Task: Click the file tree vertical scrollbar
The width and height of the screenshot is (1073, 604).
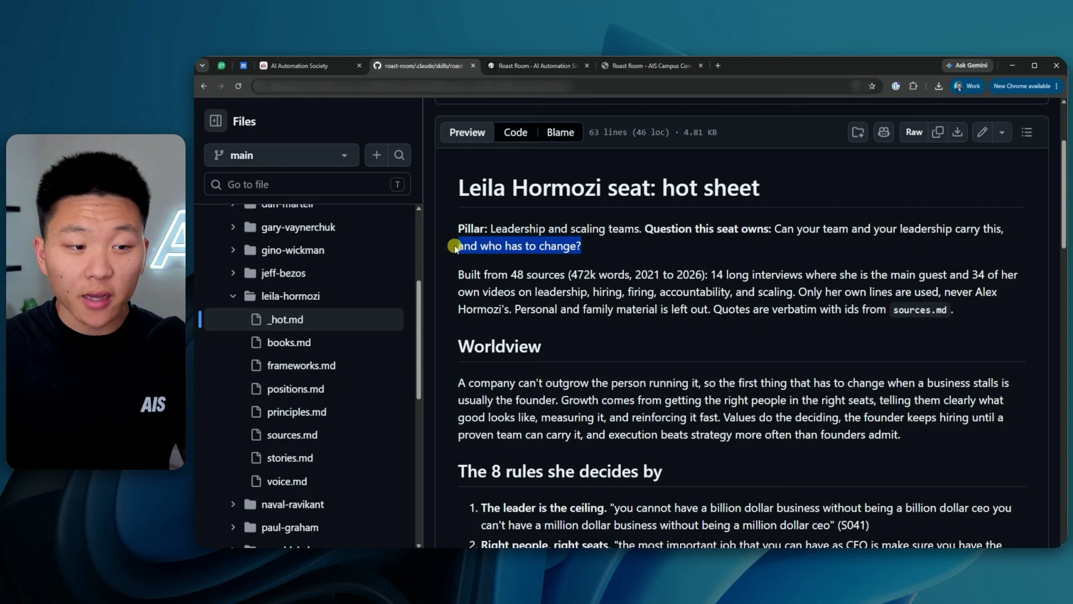Action: [x=419, y=339]
